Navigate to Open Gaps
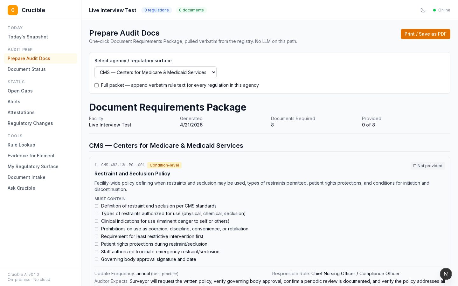 click(x=20, y=91)
